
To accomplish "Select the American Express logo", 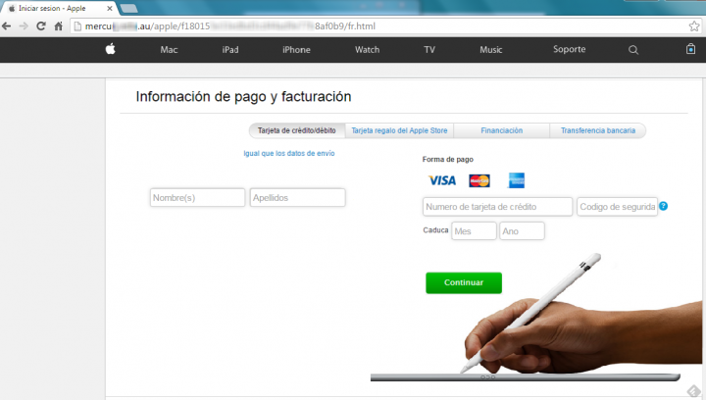I will tap(517, 180).
